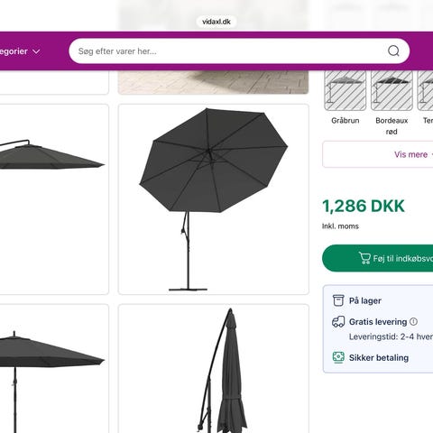Click the info icon beside Gratis levering
Image resolution: width=433 pixels, height=433 pixels.
pos(413,321)
